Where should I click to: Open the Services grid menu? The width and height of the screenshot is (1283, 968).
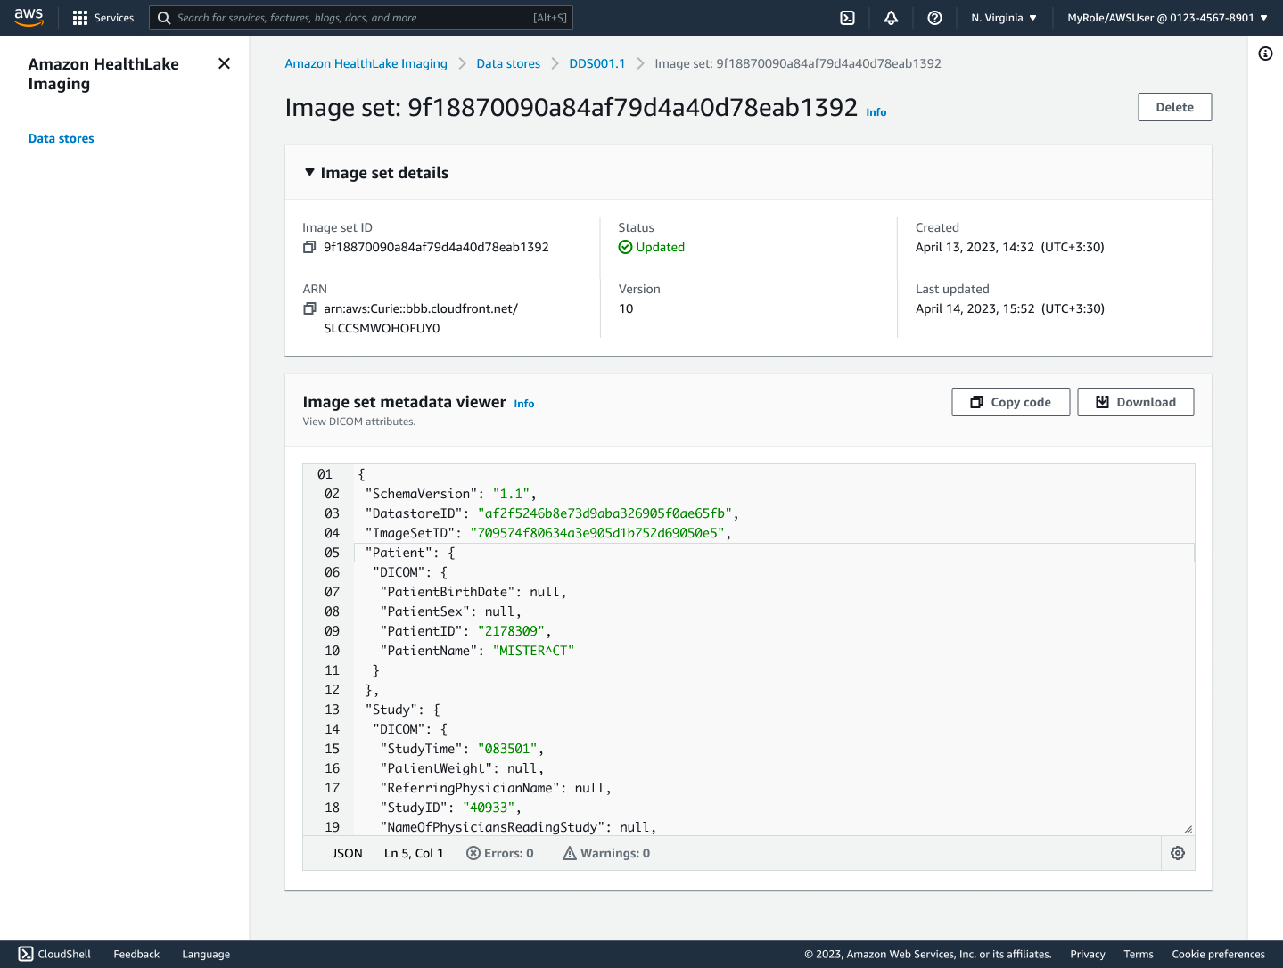click(103, 18)
